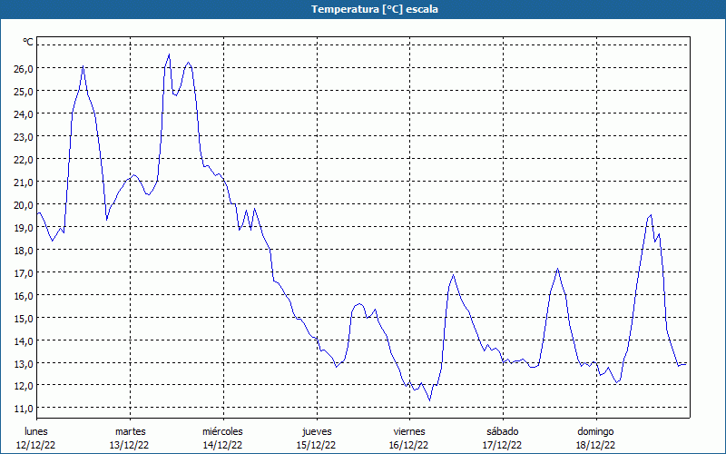Select the 14,0 axis value

(x=23, y=341)
